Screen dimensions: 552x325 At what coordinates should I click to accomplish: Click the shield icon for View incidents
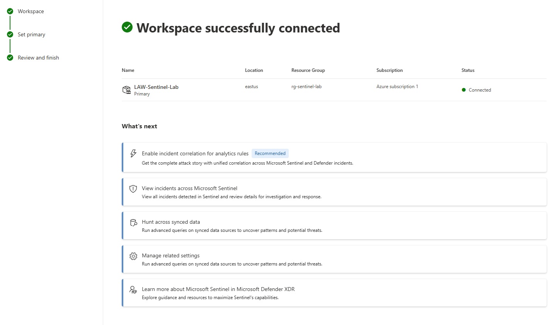pyautogui.click(x=133, y=189)
